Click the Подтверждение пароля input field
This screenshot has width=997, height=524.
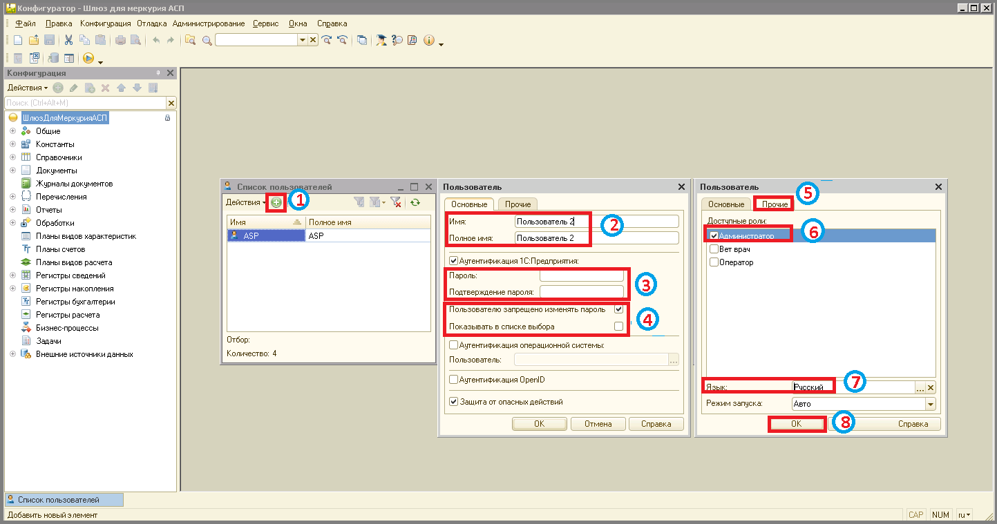tap(582, 292)
